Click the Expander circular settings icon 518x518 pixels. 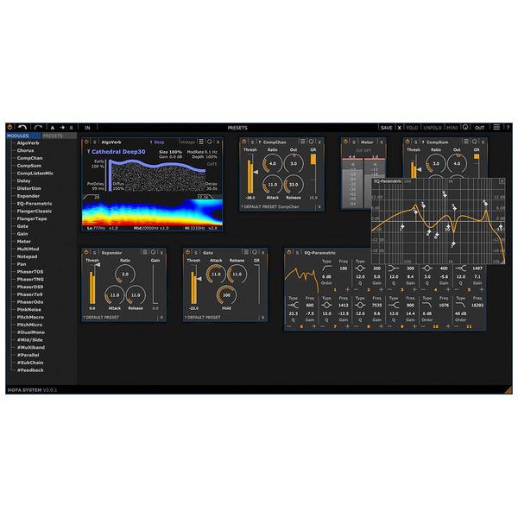[x=154, y=252]
